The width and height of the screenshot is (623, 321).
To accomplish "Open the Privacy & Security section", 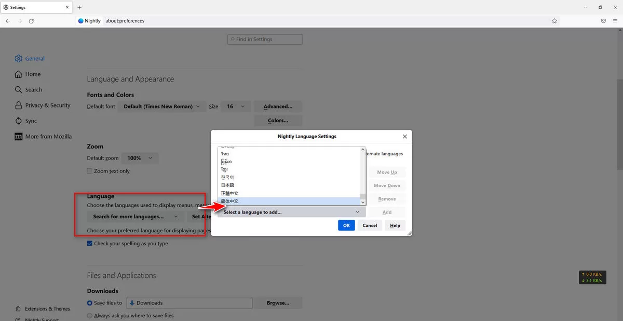I will click(47, 105).
